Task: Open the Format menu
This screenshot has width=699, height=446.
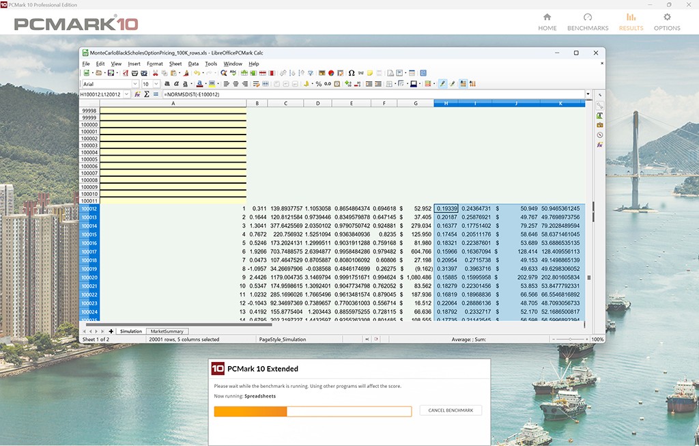Action: pos(154,64)
